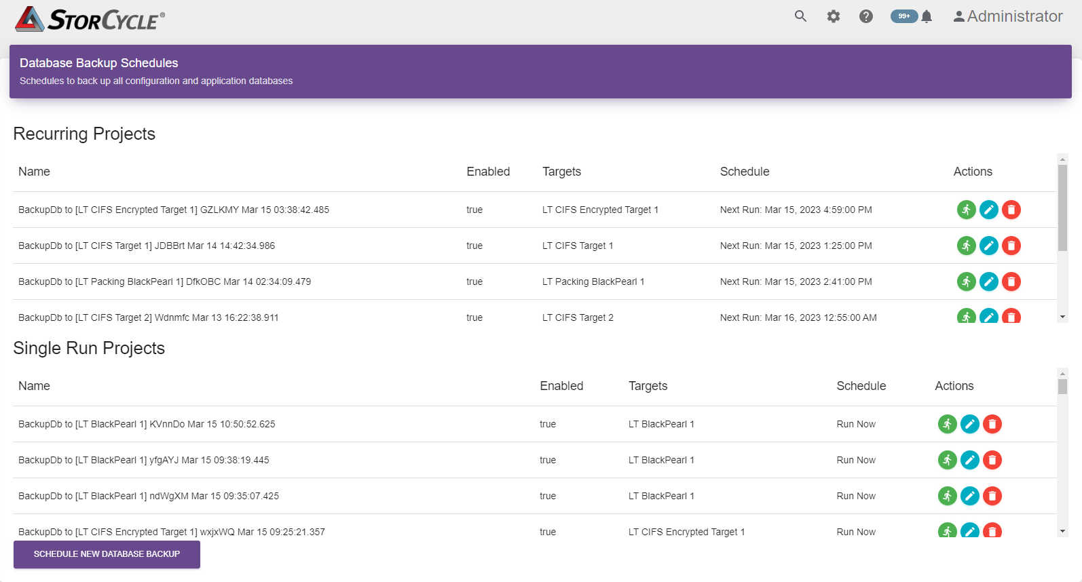Select the wxjxWQ Mar 15 09:25:21.357 row name

172,532
